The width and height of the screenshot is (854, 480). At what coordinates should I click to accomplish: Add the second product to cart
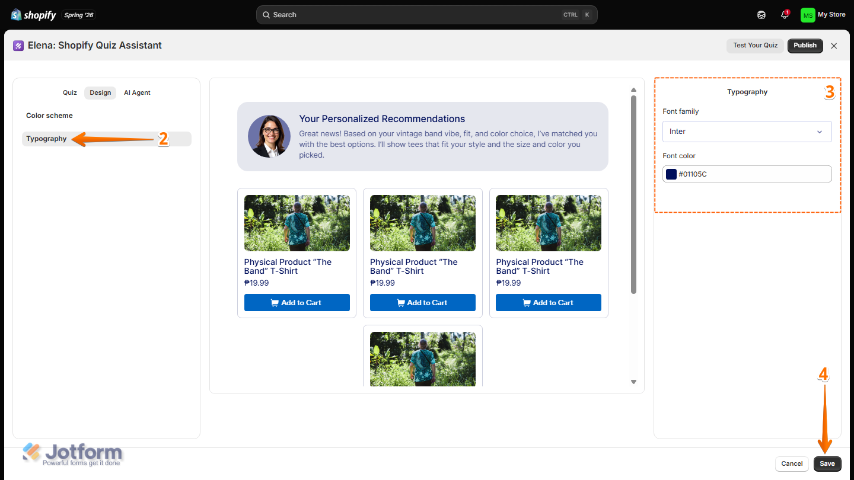(423, 303)
